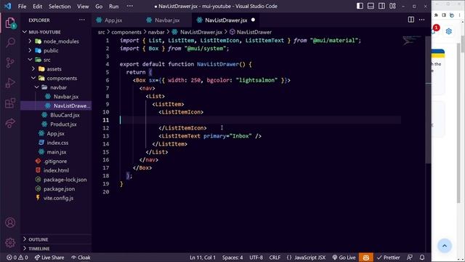The height and width of the screenshot is (262, 465).
Task: Open vite.config.js file
Action: (x=58, y=198)
